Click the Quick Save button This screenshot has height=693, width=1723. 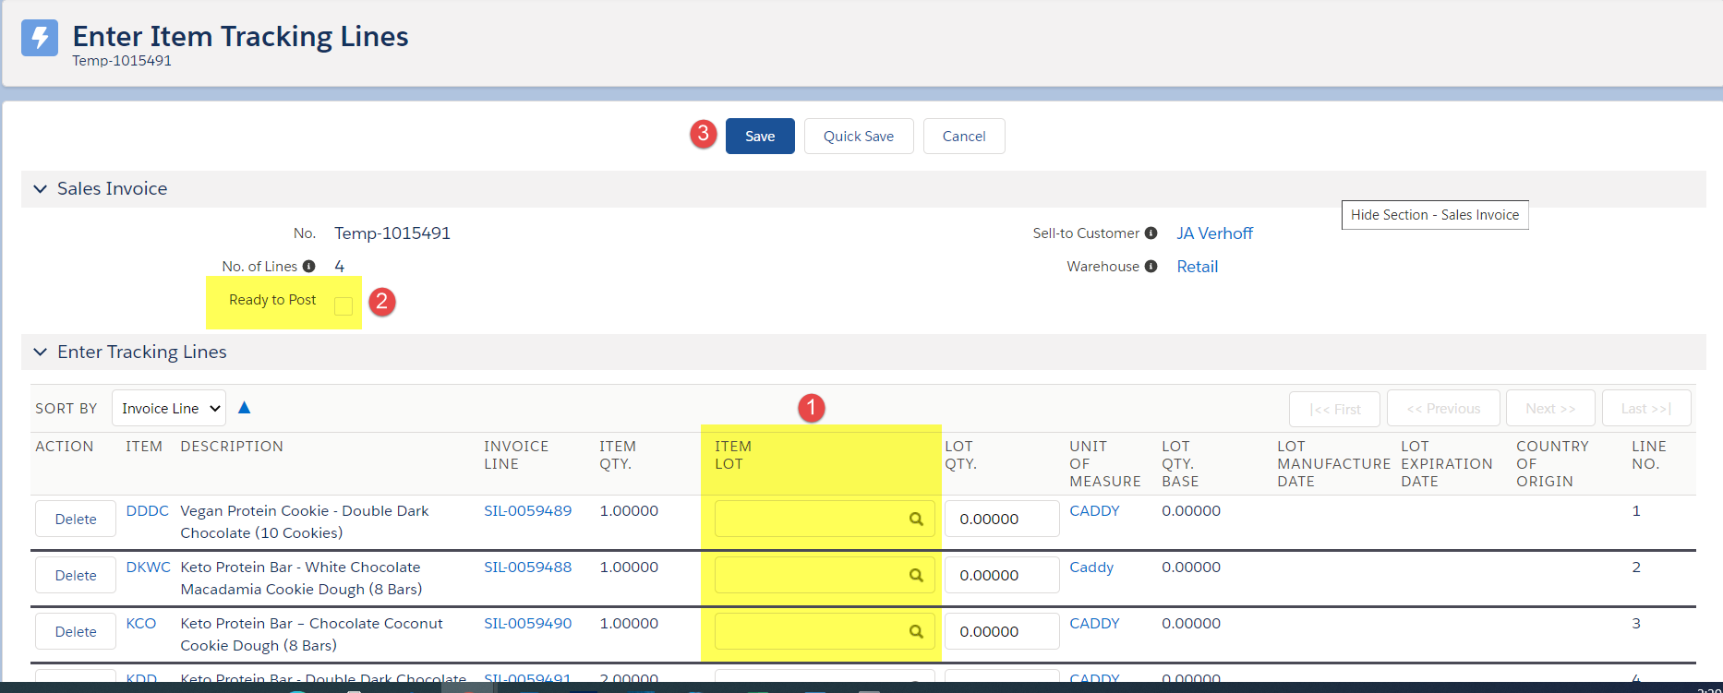[x=859, y=136]
